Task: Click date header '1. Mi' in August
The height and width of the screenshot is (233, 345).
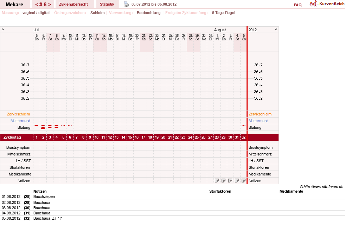Action: [217, 37]
